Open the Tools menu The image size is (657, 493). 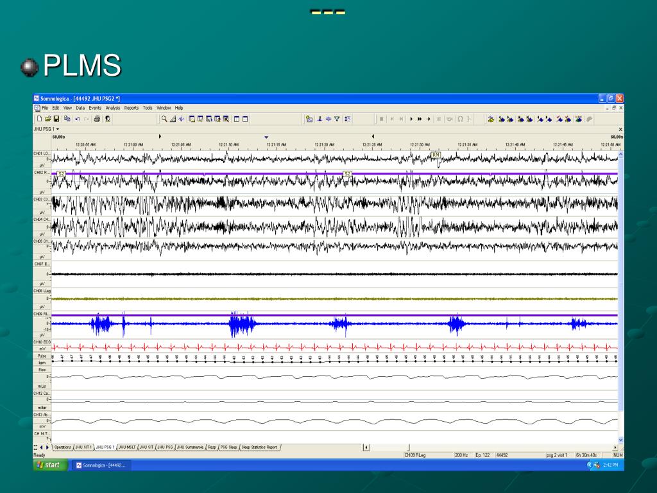[148, 108]
